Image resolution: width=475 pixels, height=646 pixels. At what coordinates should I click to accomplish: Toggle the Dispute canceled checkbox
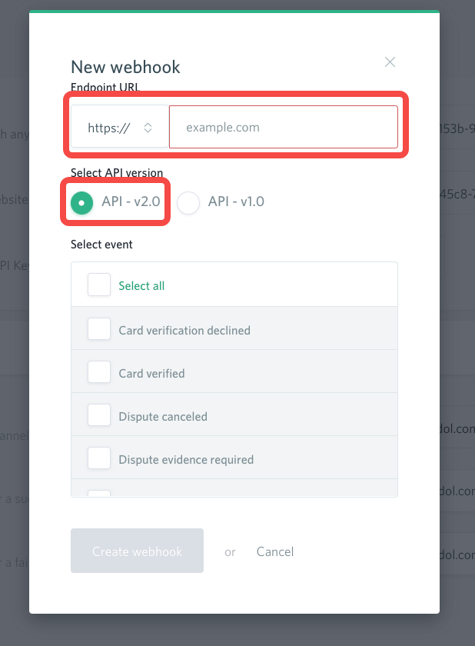pos(99,416)
